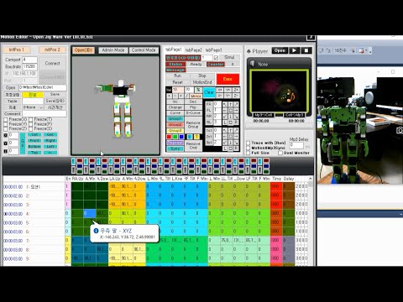Click the table scrollbar up arrow
This screenshot has height=302, width=403.
pyautogui.click(x=310, y=179)
